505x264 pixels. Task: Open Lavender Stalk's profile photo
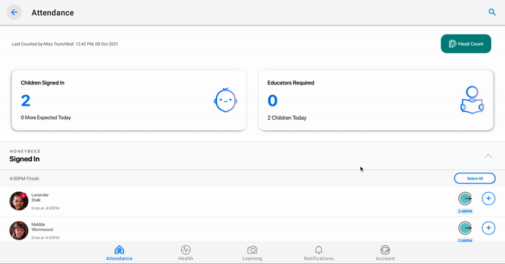[x=19, y=201]
